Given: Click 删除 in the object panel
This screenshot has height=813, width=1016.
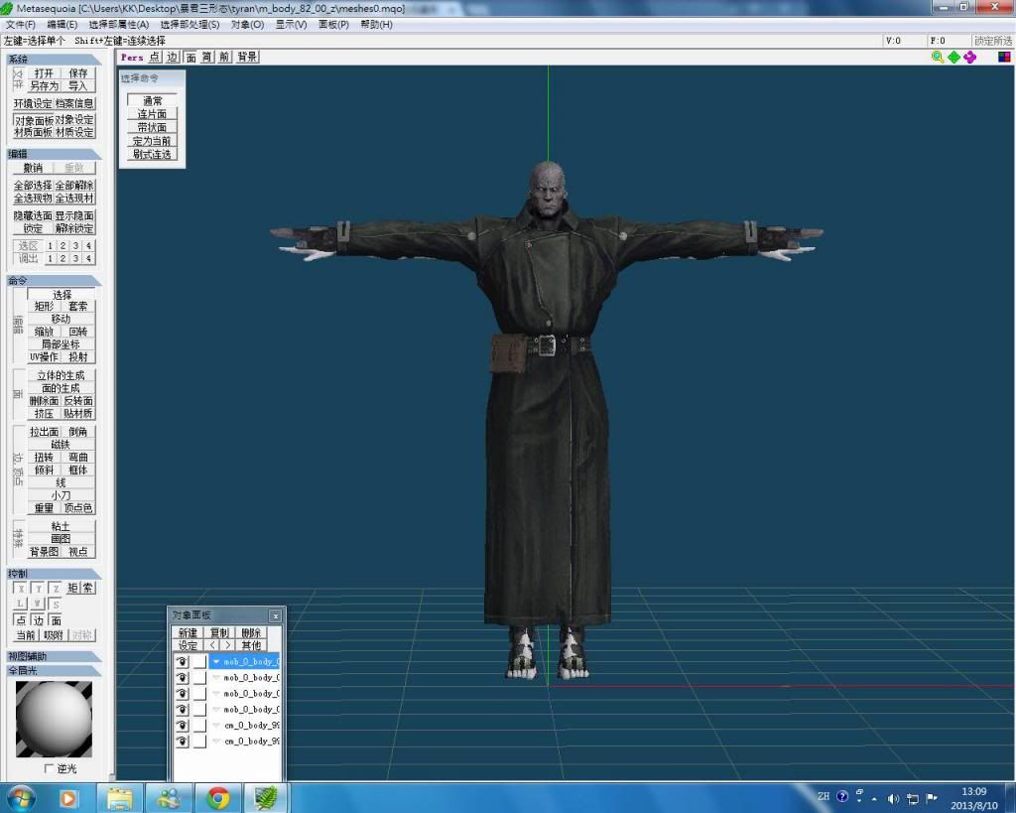Looking at the screenshot, I should click(251, 632).
